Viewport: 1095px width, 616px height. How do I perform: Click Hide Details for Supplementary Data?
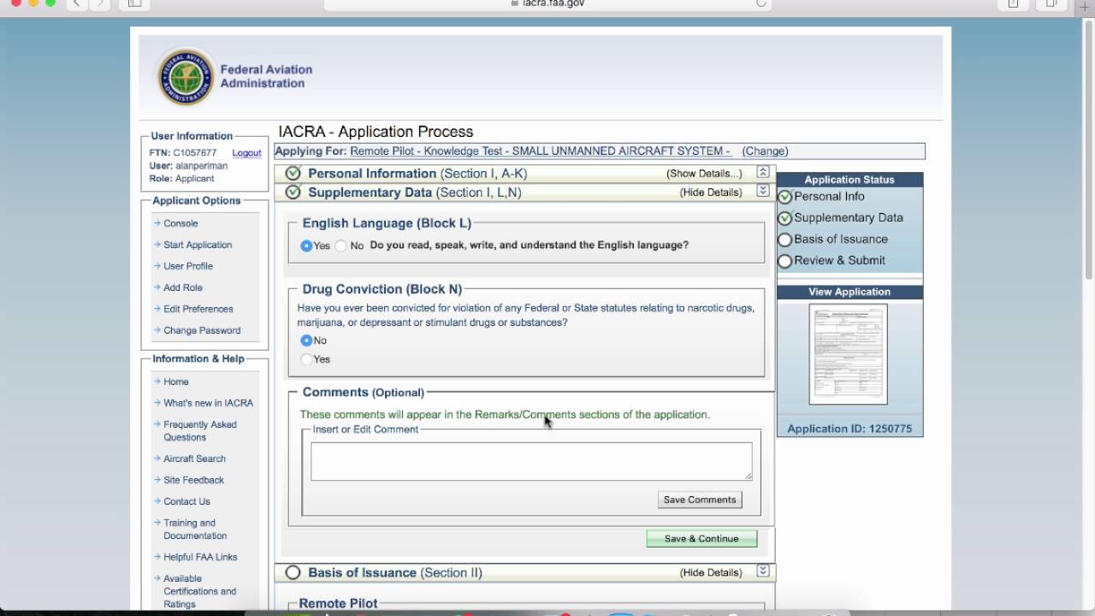click(711, 192)
